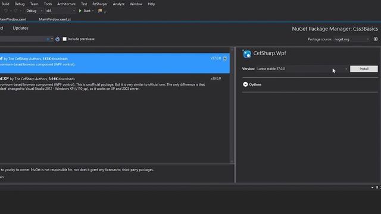Open the Tools menu
The height and width of the screenshot is (214, 381).
[x=48, y=4]
